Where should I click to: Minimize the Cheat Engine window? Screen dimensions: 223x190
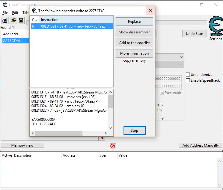(188, 5)
